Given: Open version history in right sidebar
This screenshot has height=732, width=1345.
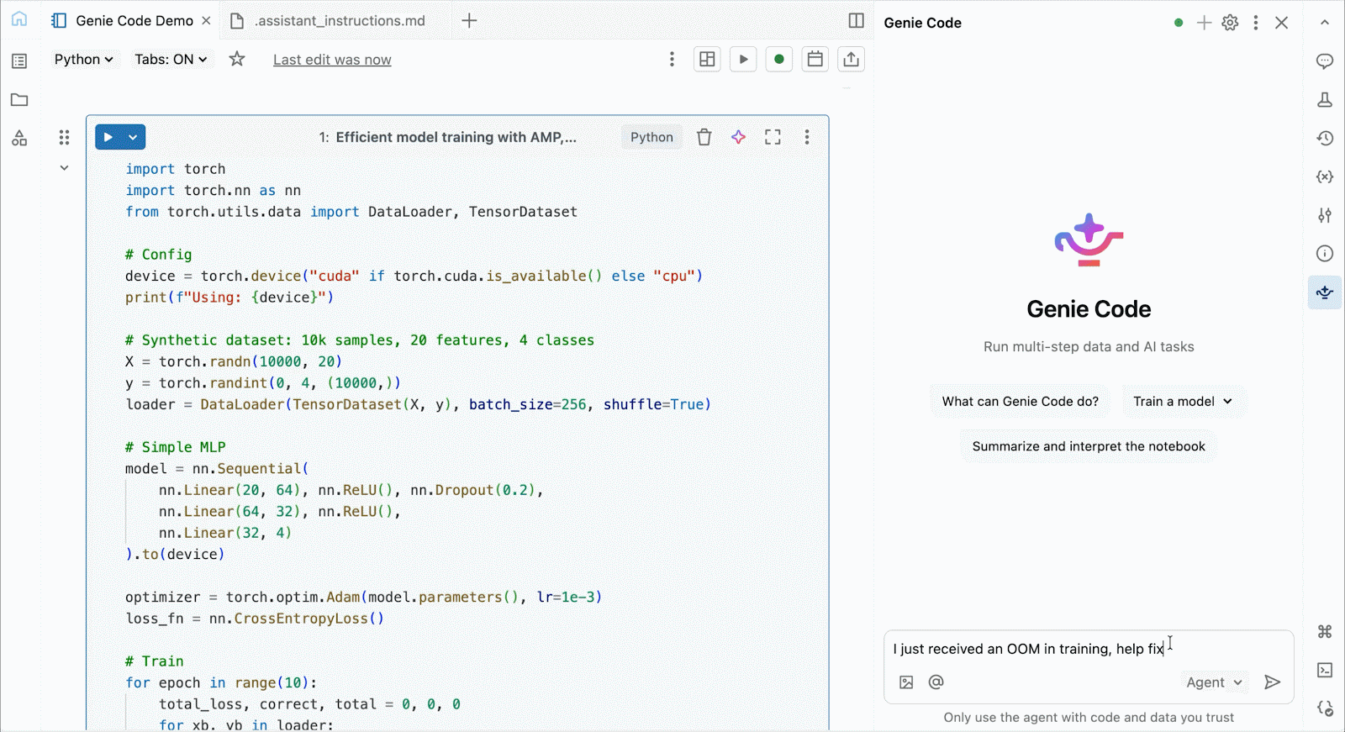Looking at the screenshot, I should pyautogui.click(x=1325, y=138).
